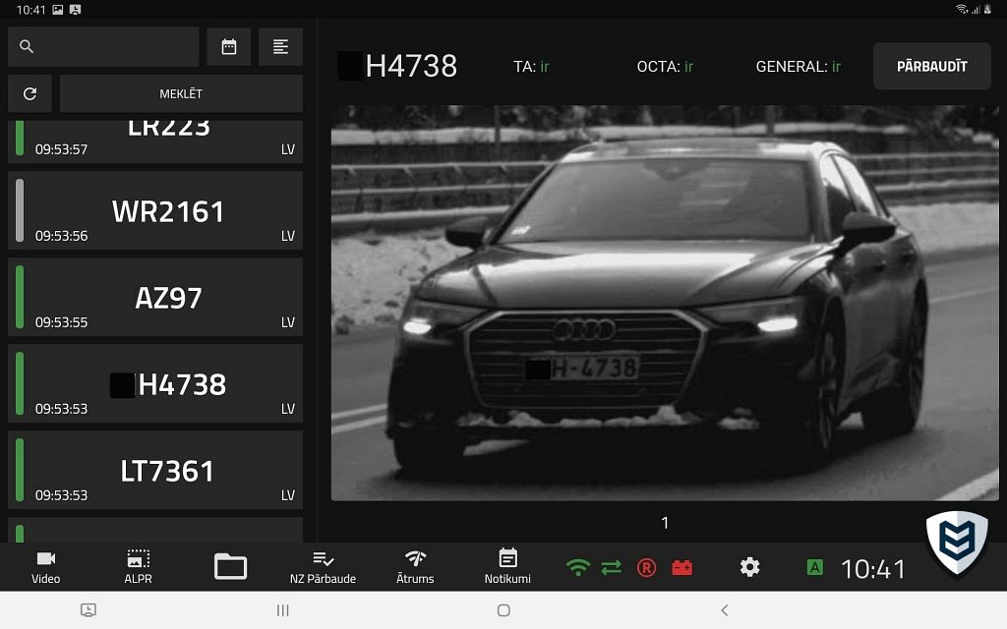The image size is (1007, 629).
Task: Tap the Android home button
Action: pyautogui.click(x=504, y=610)
